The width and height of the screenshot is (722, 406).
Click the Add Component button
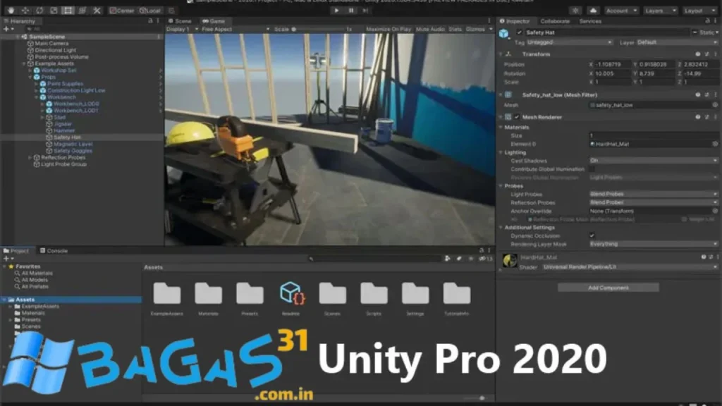(608, 288)
